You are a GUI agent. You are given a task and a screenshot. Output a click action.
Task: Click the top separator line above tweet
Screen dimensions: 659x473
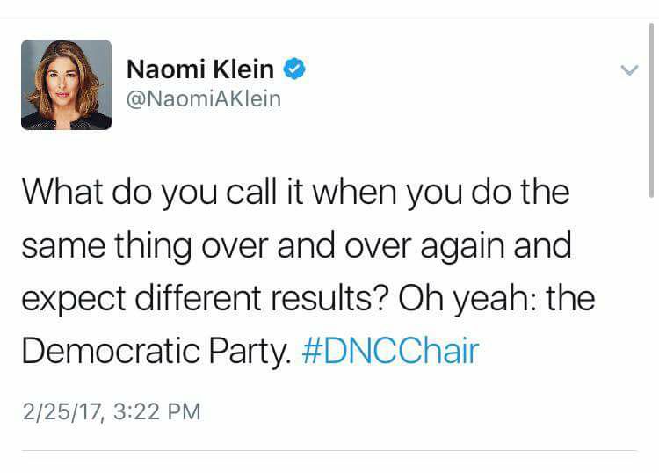tap(329, 18)
